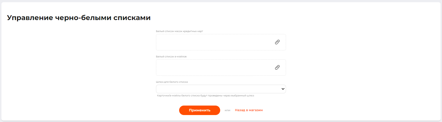
Task: Open the Шлюз для белого списка dropdown
Action: [221, 89]
